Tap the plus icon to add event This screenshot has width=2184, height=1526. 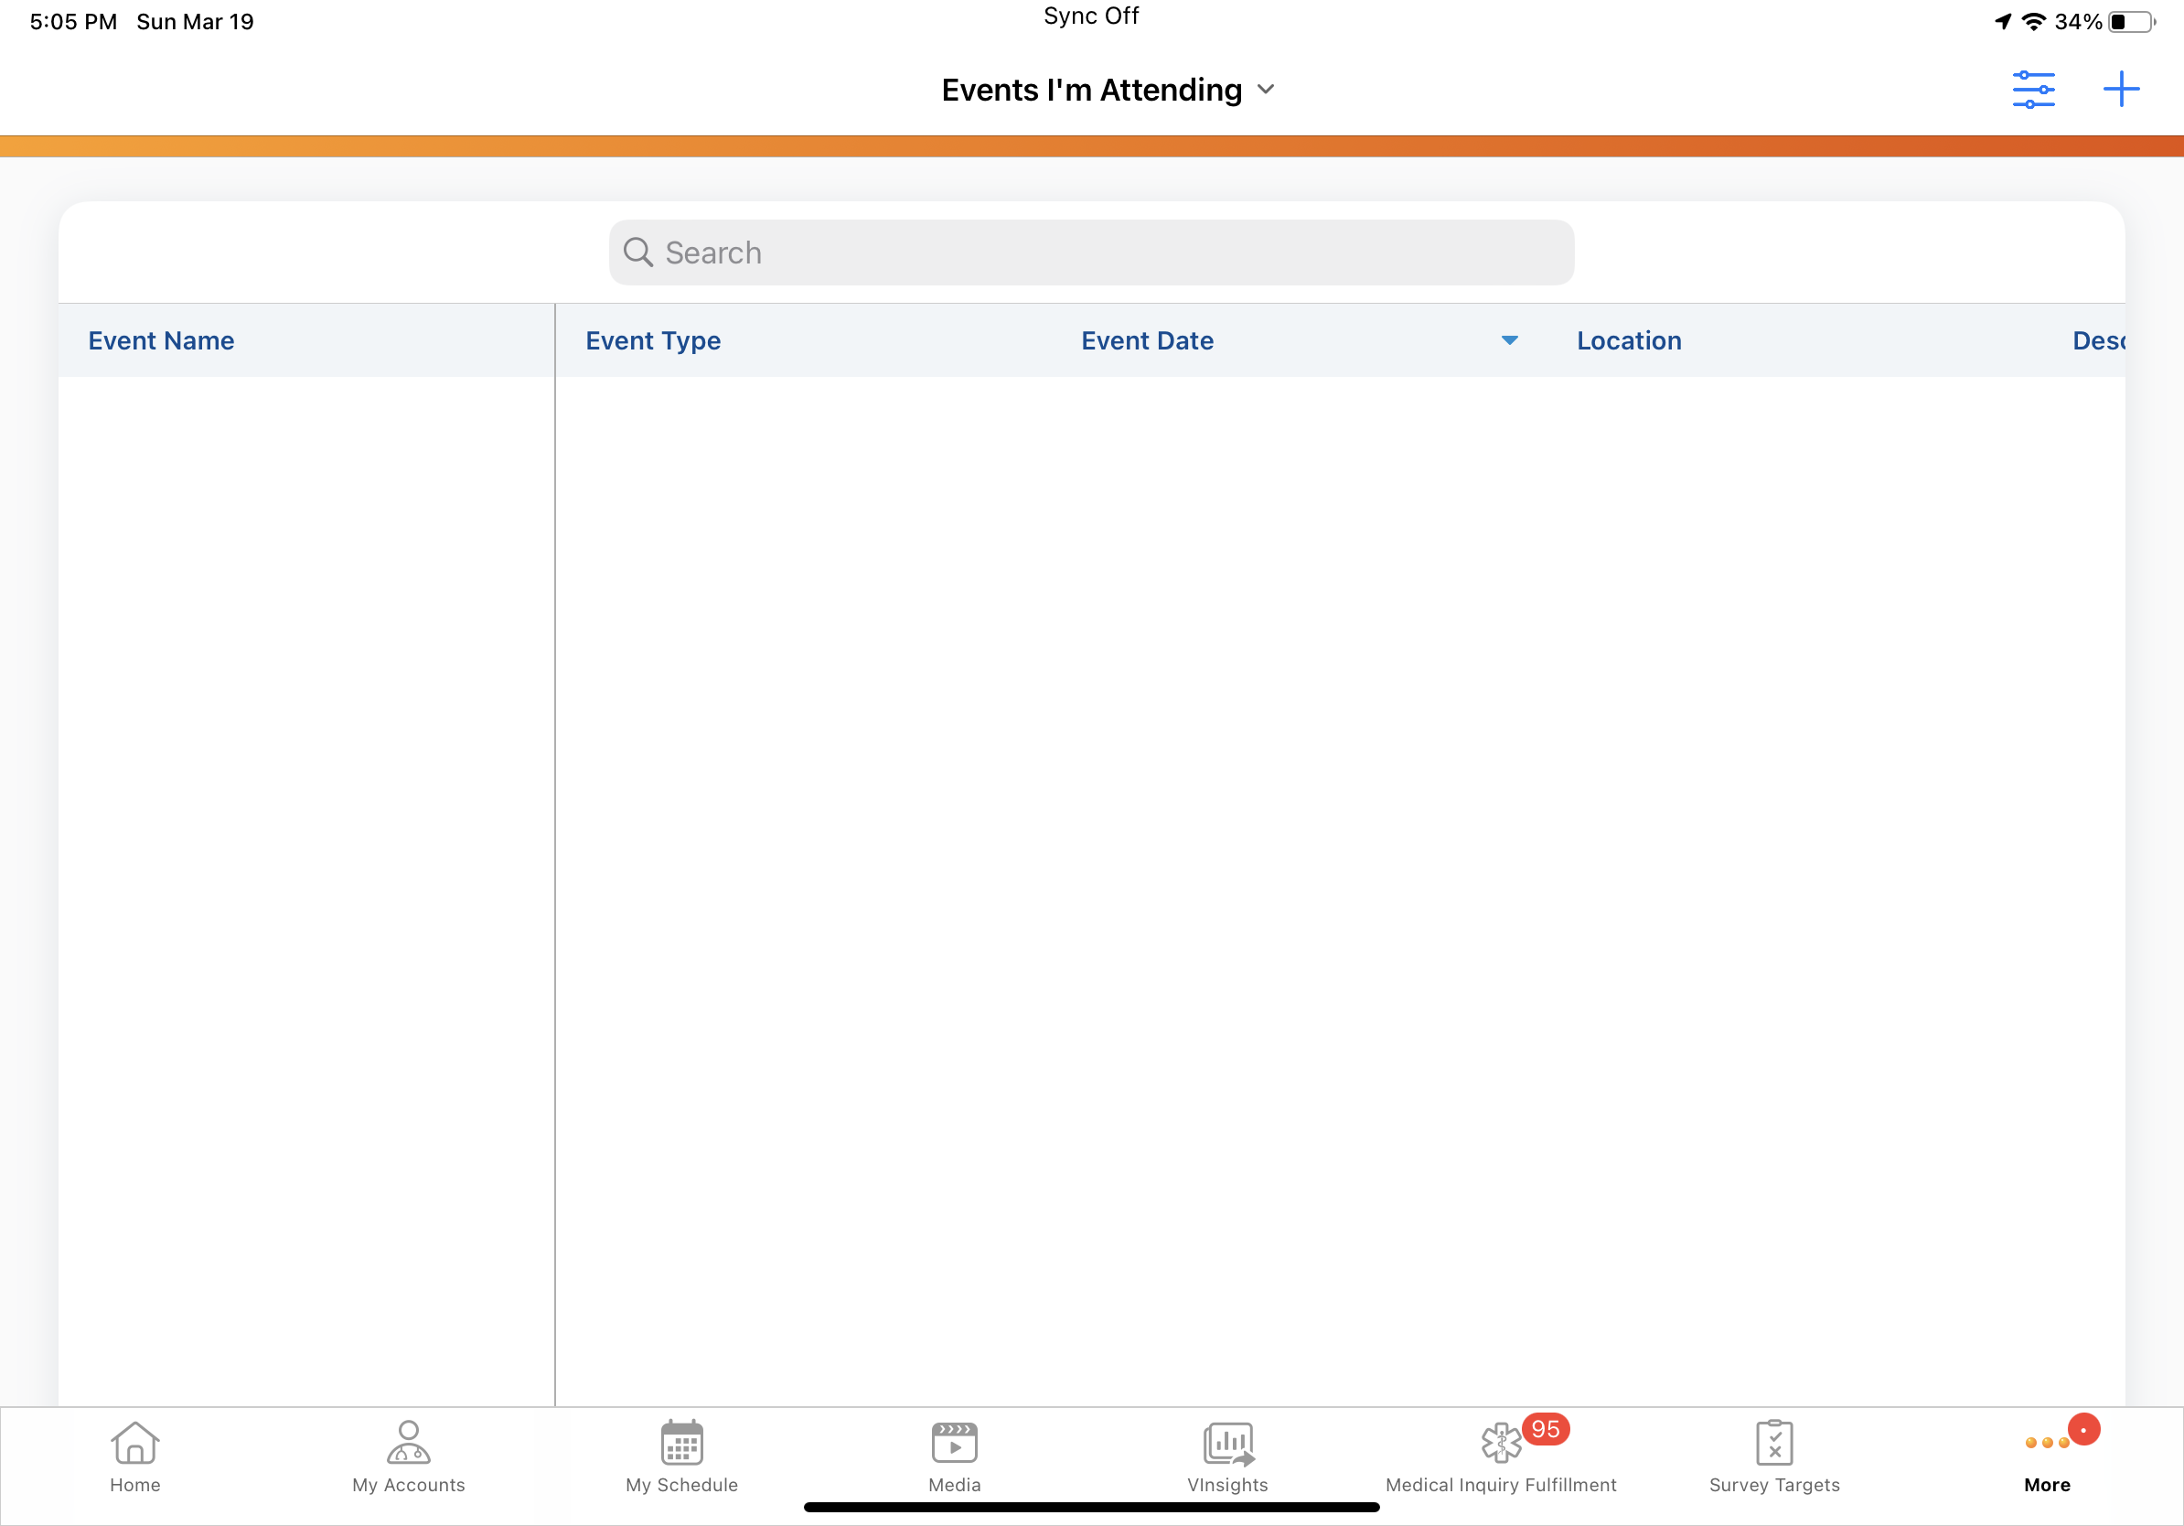pos(2120,90)
